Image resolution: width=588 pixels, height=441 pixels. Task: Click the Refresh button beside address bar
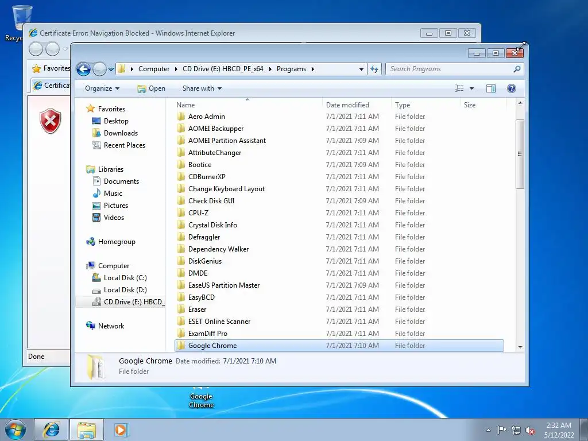(x=374, y=69)
